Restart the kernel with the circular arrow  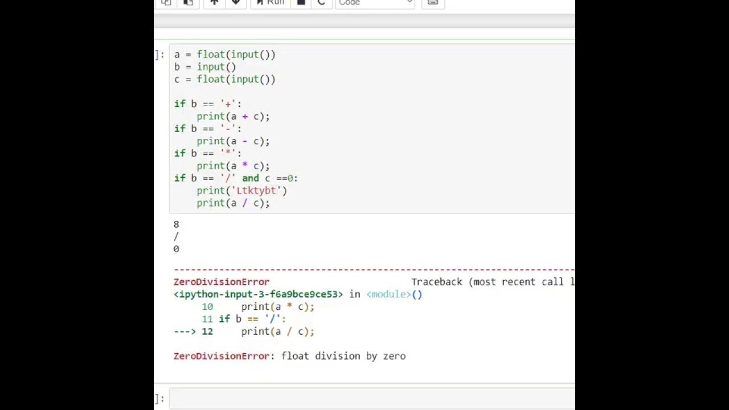321,2
